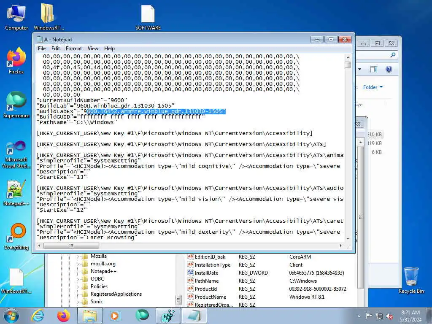This screenshot has width=432, height=324.
Task: Open Action Center flag in system tray
Action: tap(369, 316)
